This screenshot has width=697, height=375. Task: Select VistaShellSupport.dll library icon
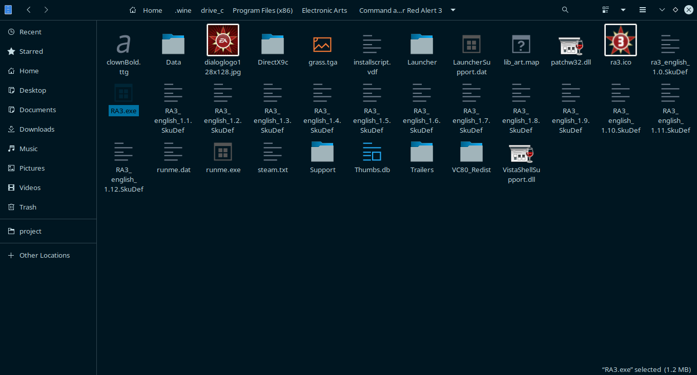pyautogui.click(x=521, y=153)
